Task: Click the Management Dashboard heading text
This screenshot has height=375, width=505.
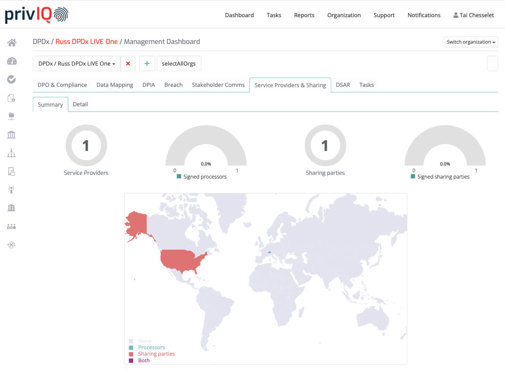Action: (162, 41)
